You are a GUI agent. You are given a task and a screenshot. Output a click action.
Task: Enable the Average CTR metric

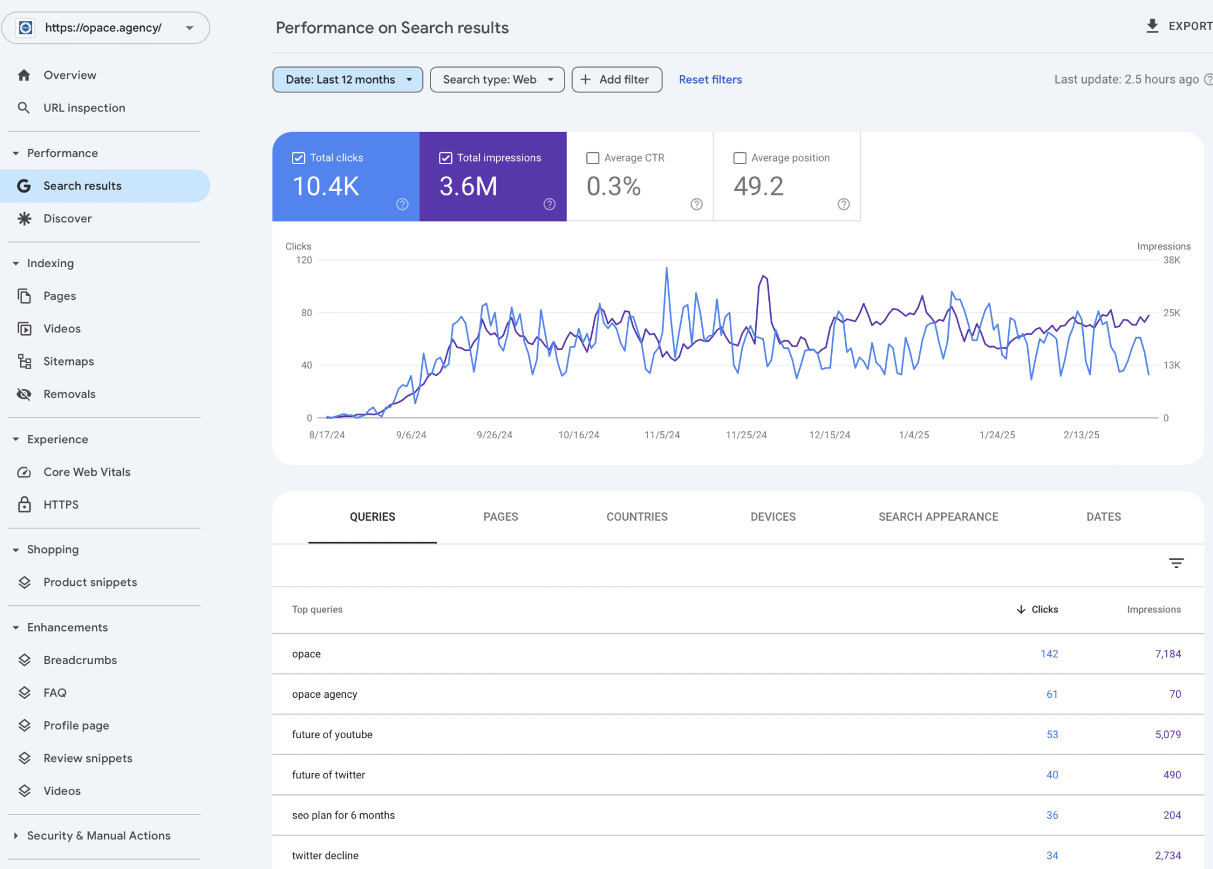pos(592,158)
